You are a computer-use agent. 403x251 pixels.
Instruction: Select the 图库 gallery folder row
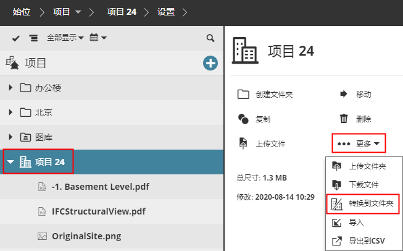click(112, 137)
